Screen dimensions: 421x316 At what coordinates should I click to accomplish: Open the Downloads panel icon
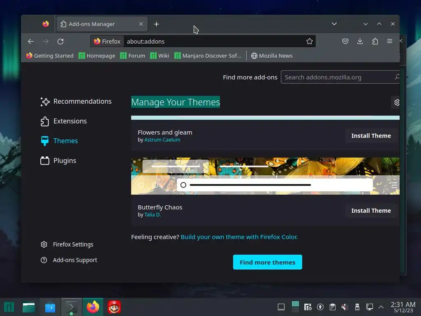[360, 41]
